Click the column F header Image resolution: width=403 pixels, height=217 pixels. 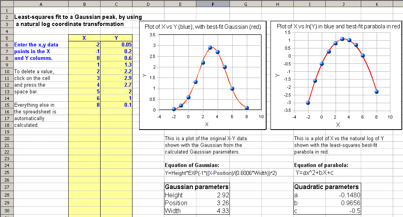tap(213, 4)
